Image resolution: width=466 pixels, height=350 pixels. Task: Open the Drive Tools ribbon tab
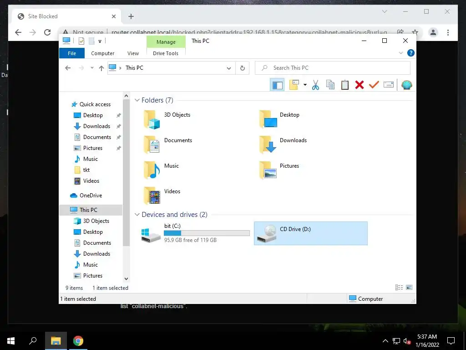tap(166, 53)
